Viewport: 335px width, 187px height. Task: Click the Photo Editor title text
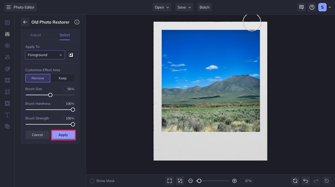pyautogui.click(x=24, y=7)
